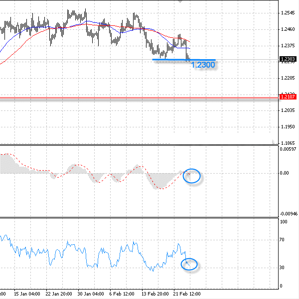Select the blue support line near 1.2300
This screenshot has width=299, height=299.
click(x=184, y=60)
